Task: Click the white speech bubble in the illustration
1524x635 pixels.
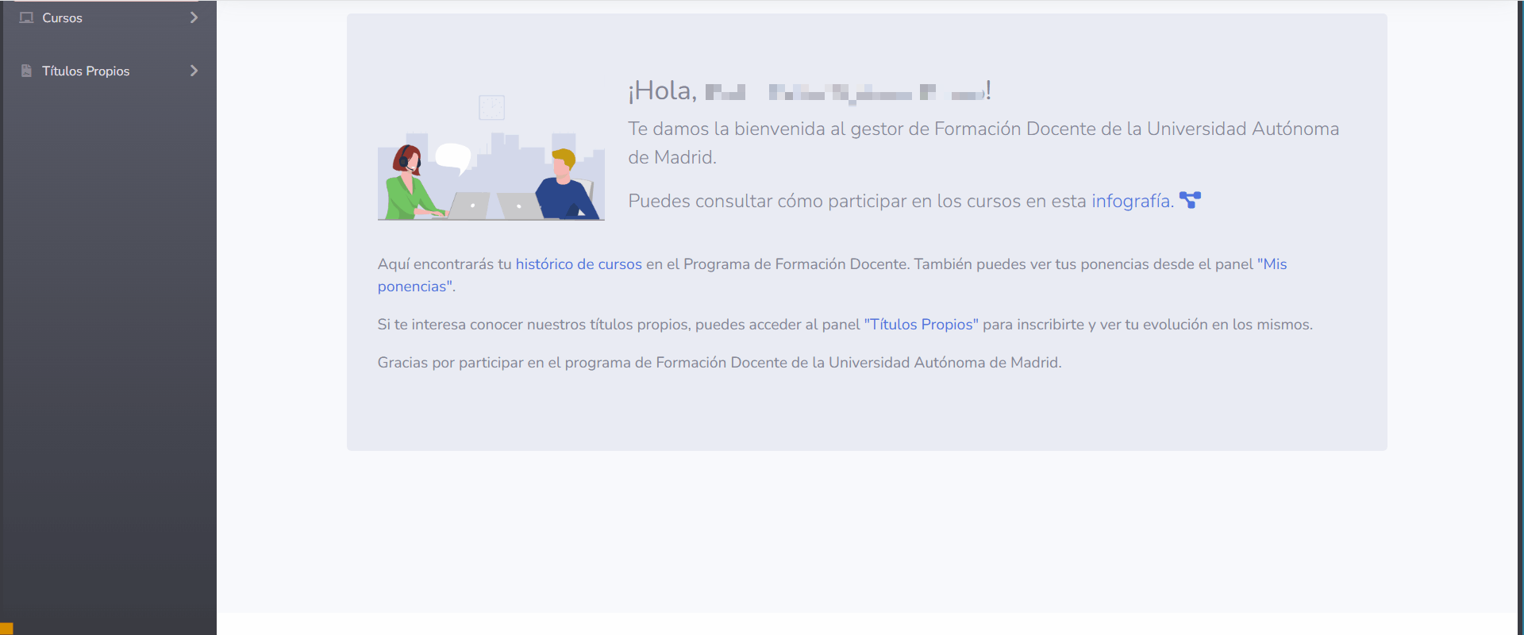Action: pyautogui.click(x=453, y=156)
